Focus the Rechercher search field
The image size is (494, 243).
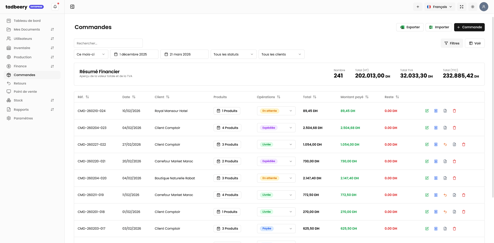click(108, 43)
